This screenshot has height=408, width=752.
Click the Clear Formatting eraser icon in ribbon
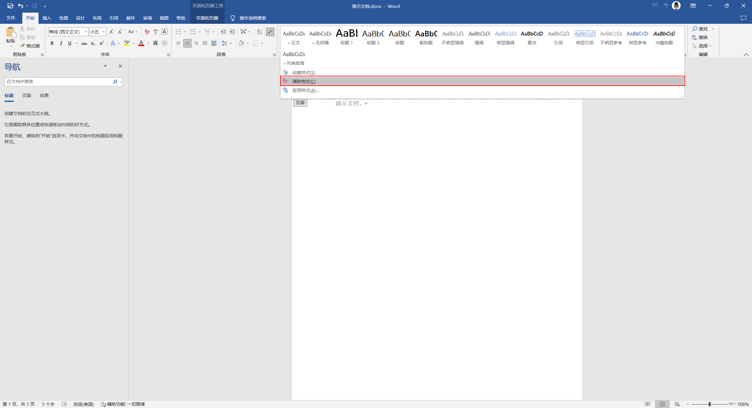coord(147,32)
